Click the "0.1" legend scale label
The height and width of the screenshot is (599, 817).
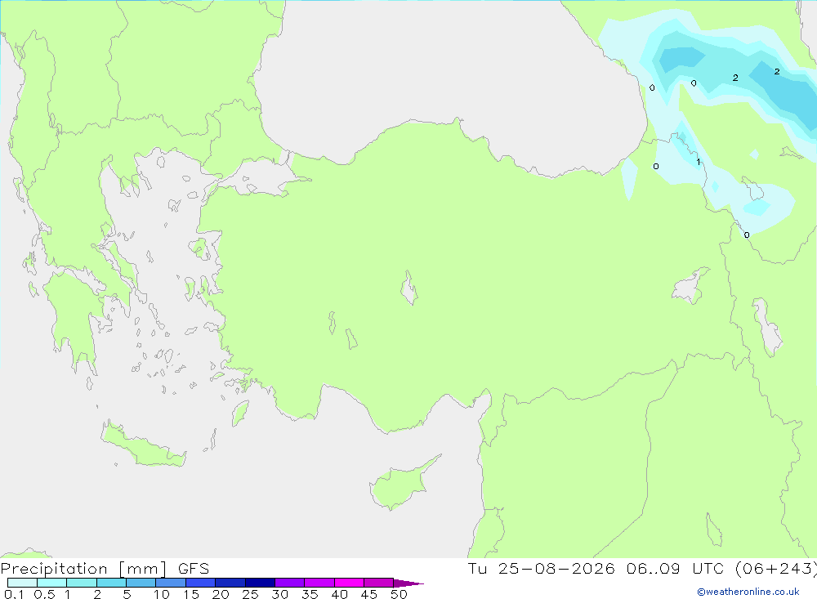[x=14, y=594]
